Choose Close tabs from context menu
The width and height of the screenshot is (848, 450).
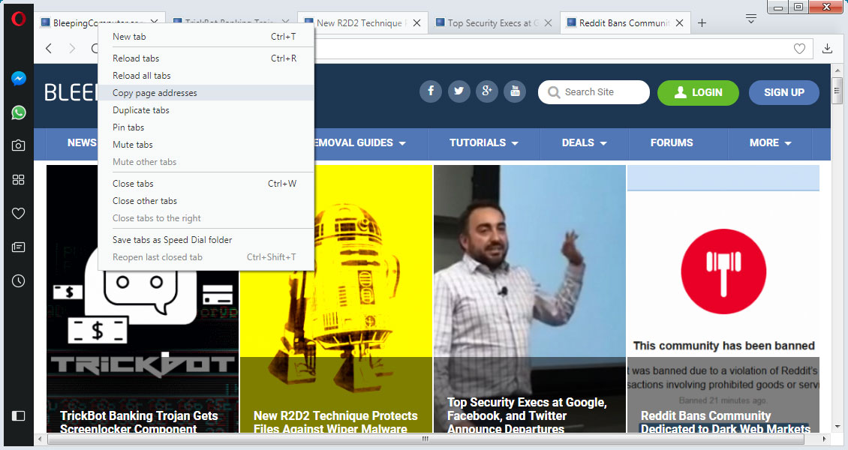(x=206, y=184)
